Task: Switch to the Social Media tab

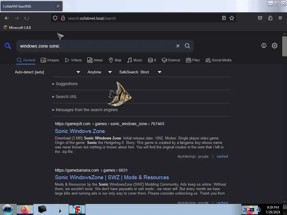Action: (x=218, y=60)
